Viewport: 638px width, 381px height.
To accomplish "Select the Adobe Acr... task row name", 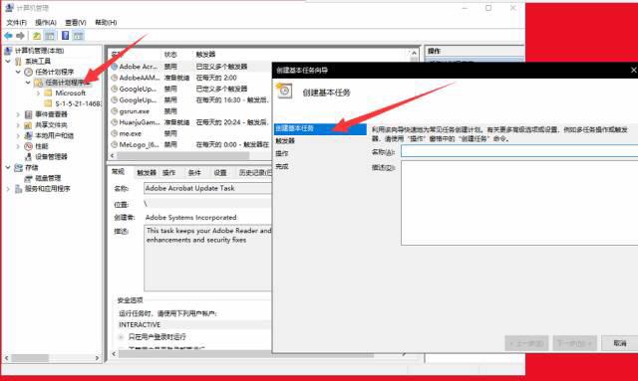I will click(138, 67).
